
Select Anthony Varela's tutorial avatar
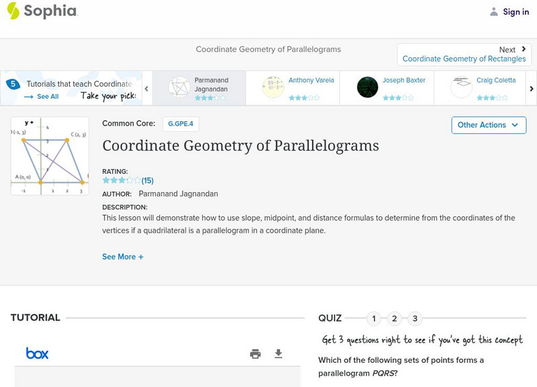pos(273,87)
